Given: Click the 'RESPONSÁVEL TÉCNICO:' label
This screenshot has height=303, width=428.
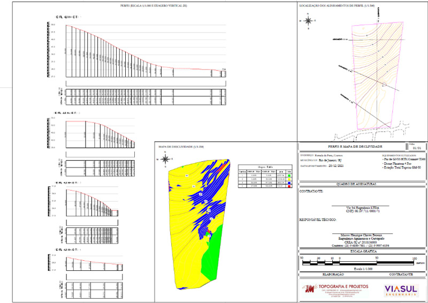Looking at the screenshot, I should (318, 220).
